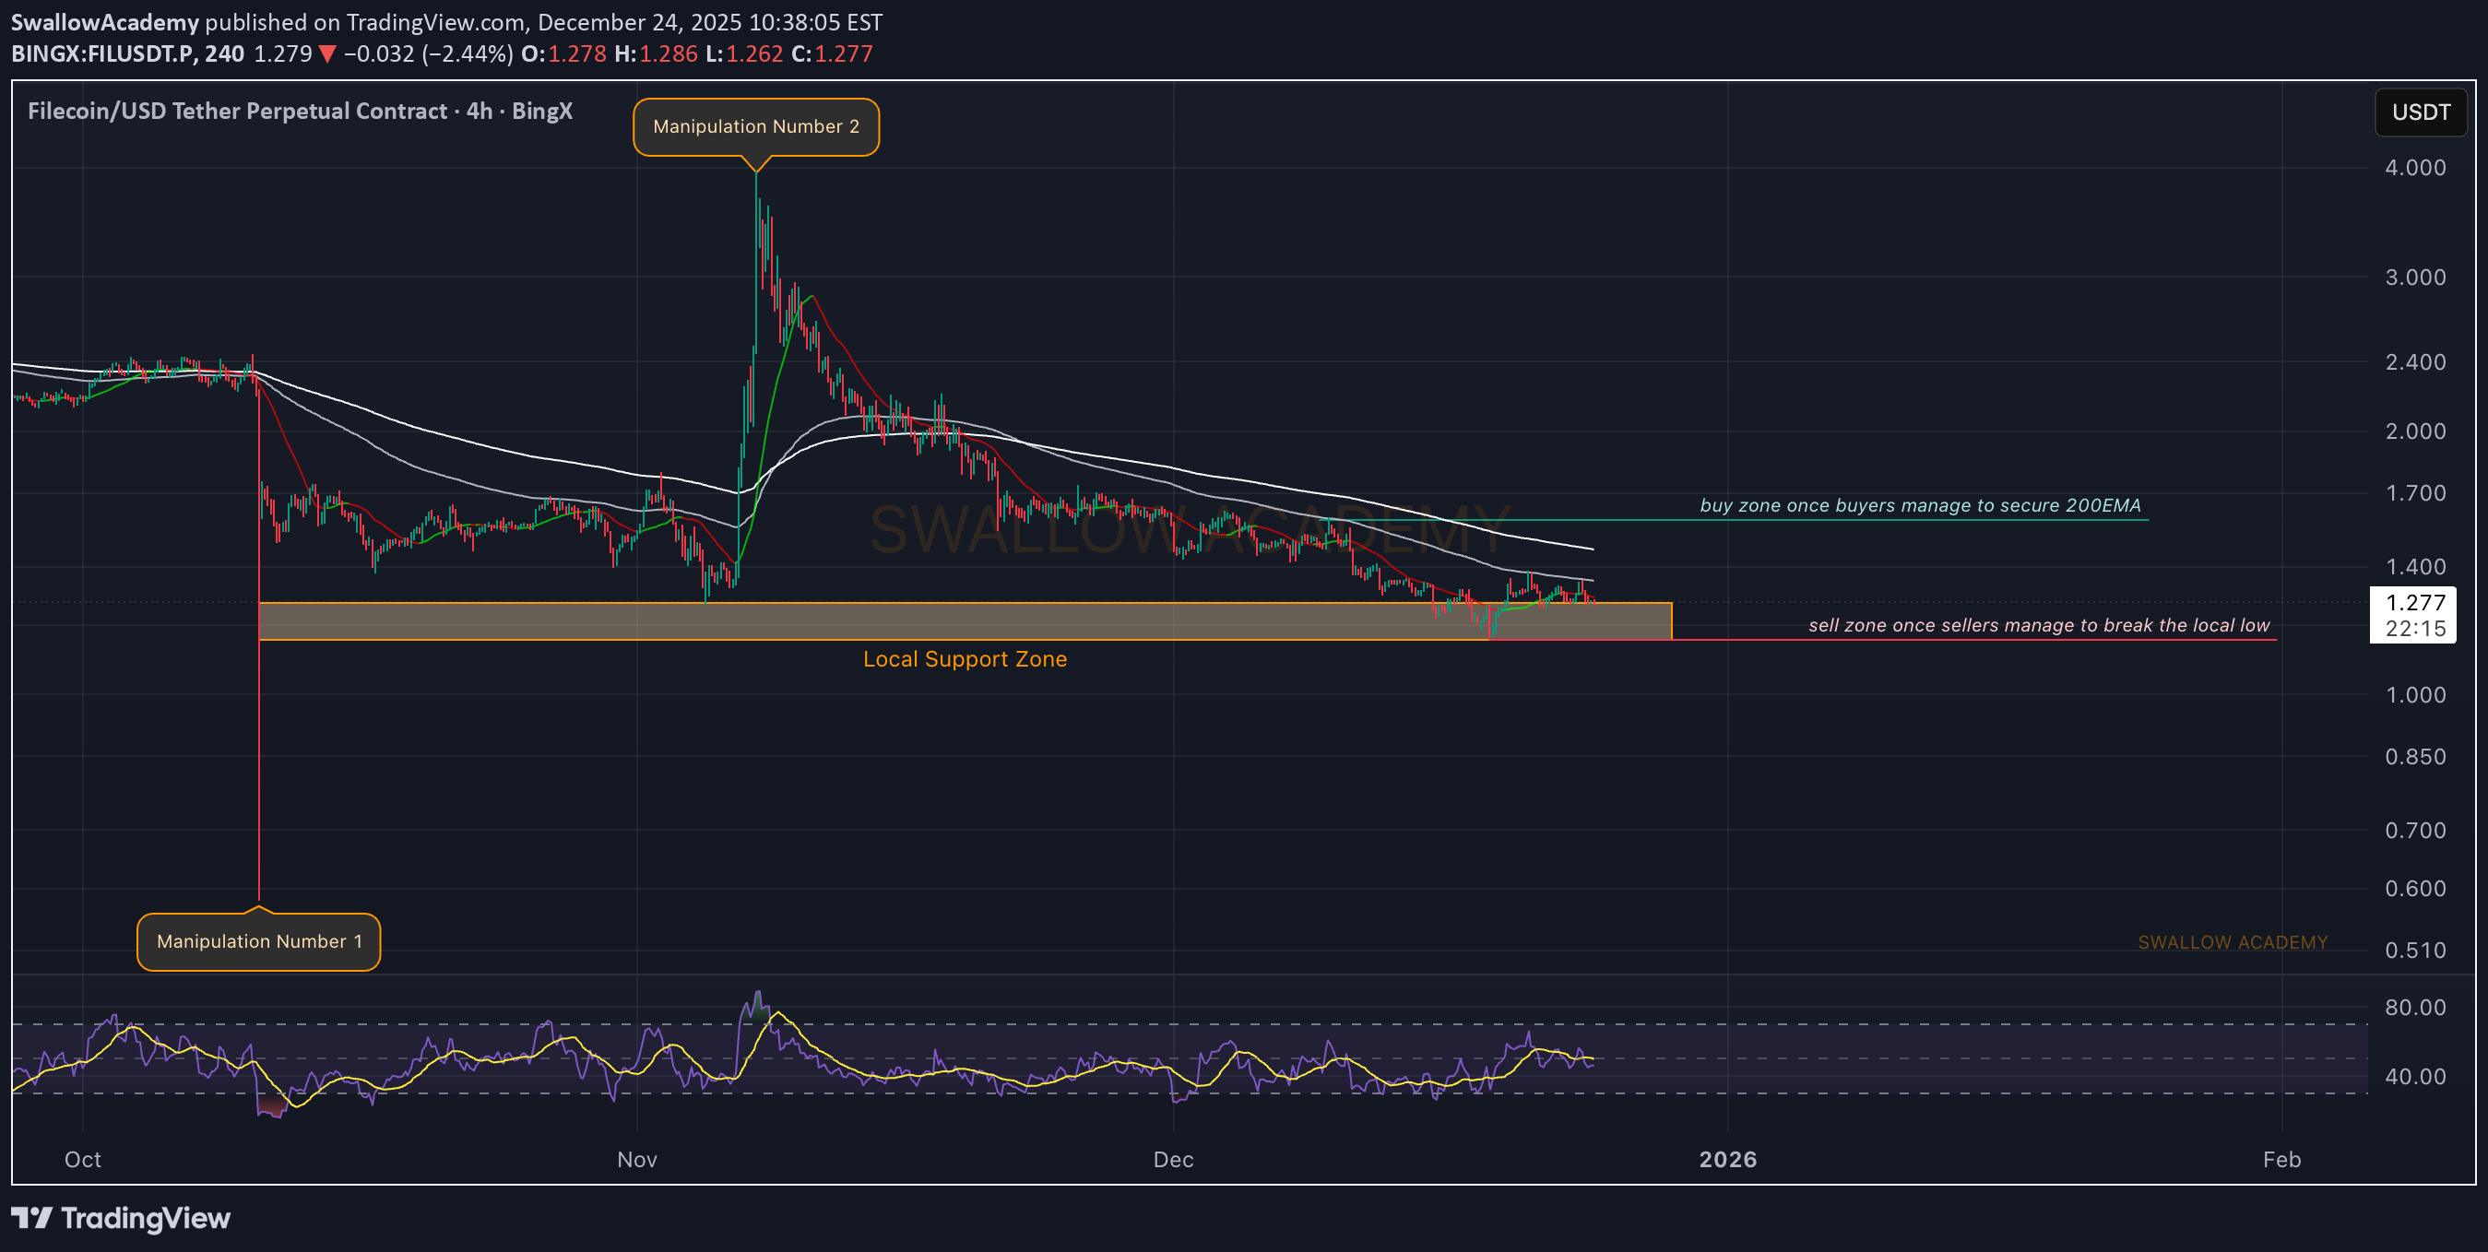The height and width of the screenshot is (1252, 2488).
Task: Click the Manipulation Number 2 callout
Action: click(x=755, y=126)
